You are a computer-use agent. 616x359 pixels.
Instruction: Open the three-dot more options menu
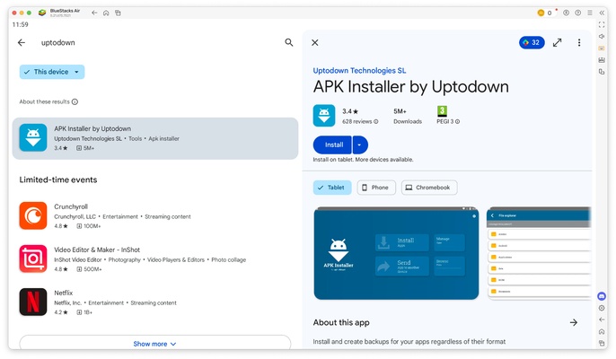tap(579, 42)
